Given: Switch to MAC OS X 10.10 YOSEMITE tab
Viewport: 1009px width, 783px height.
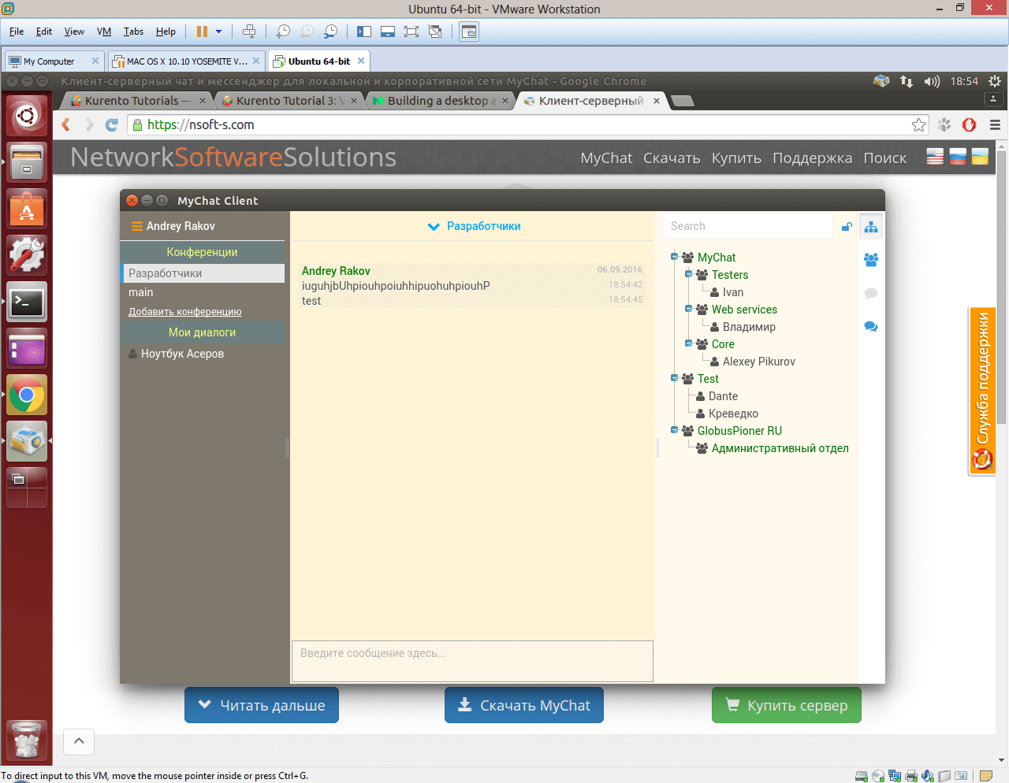Looking at the screenshot, I should pos(187,61).
